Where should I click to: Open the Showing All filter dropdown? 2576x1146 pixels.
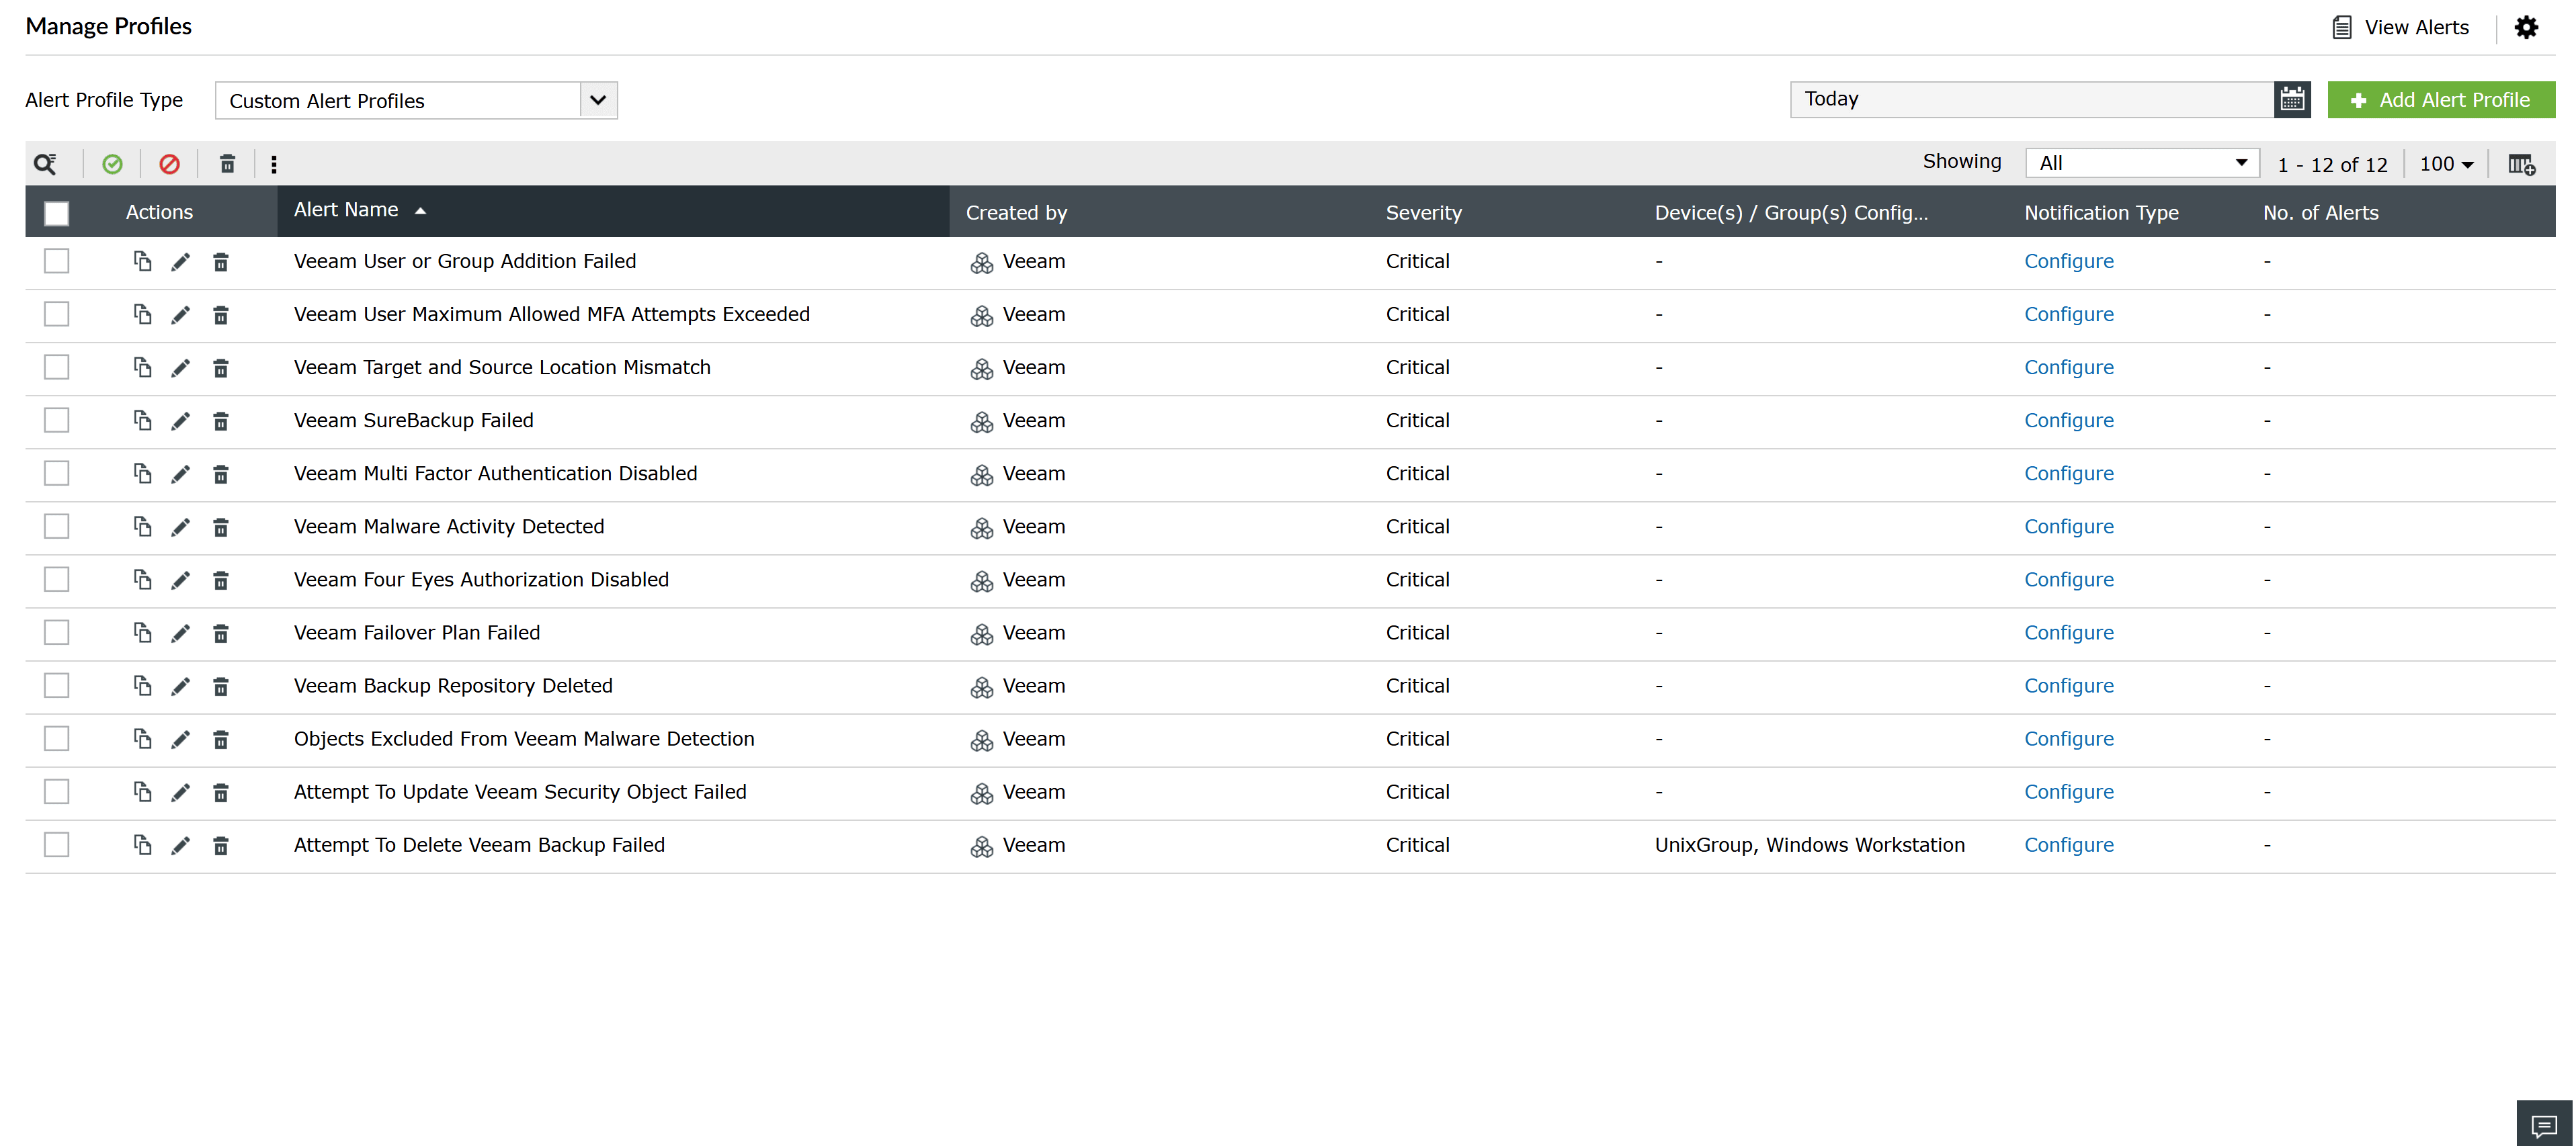click(x=2141, y=163)
